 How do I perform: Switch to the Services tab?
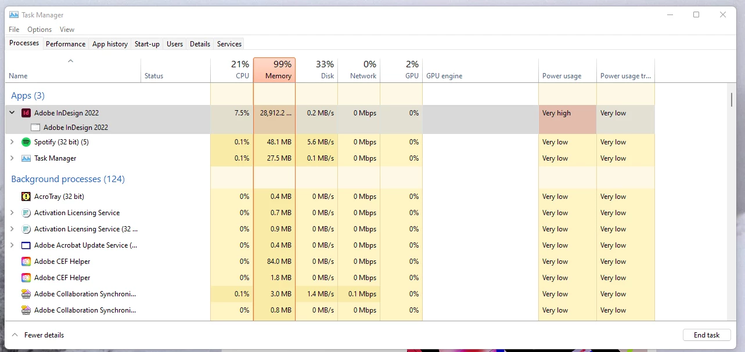[229, 44]
